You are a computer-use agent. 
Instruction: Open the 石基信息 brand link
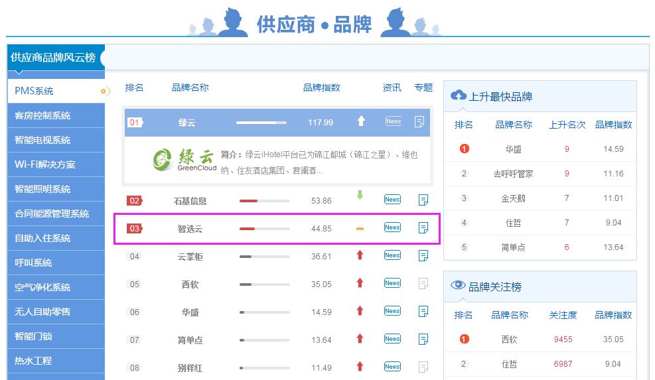[x=190, y=201]
